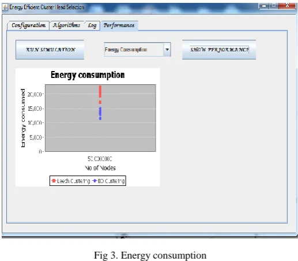Click the SHOW PERFORMANCE button
The image size is (298, 261).
click(219, 50)
